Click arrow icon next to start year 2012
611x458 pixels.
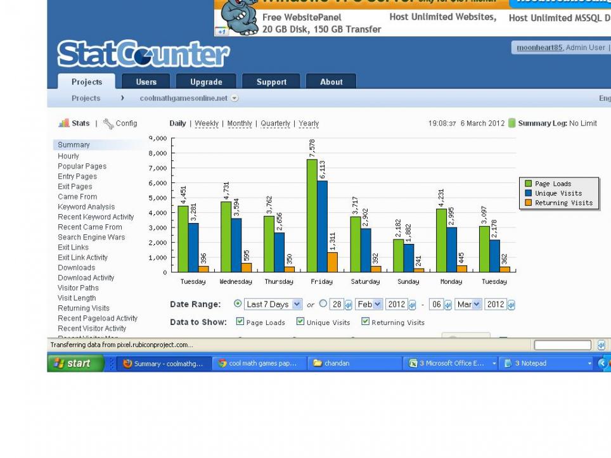412,305
